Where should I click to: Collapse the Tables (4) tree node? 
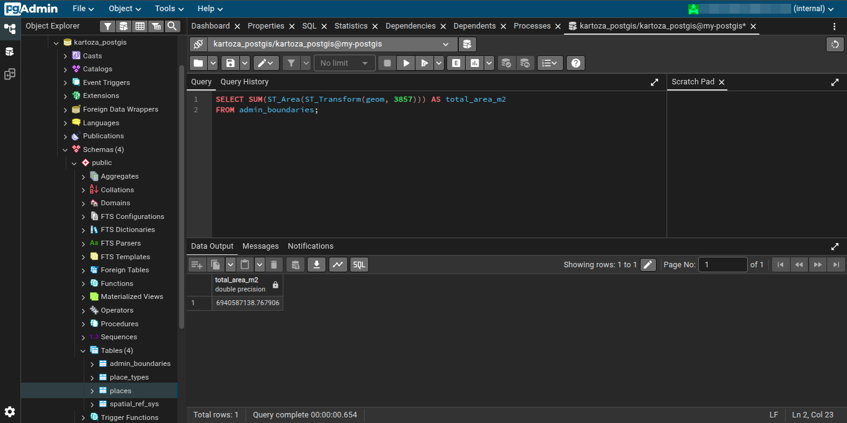pos(83,350)
